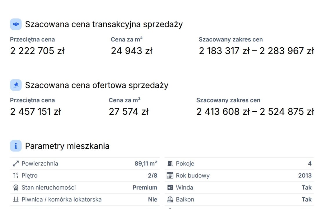The image size is (328, 209).
Task: Click the 24 943 zł price per m² value
Action: (132, 51)
